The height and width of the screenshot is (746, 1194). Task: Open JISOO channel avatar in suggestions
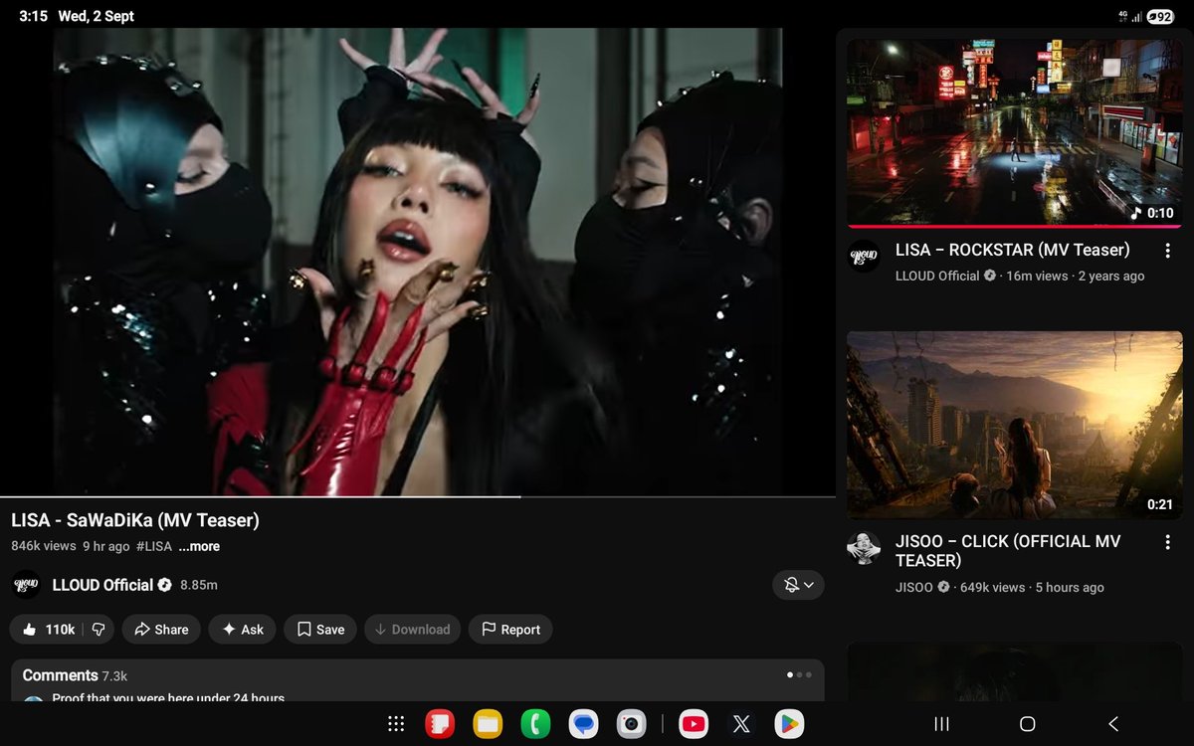coord(864,548)
